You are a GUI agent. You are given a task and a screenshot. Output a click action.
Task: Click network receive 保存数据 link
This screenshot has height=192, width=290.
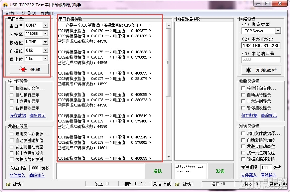[249, 115]
